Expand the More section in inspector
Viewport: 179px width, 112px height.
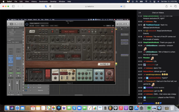coord(8,40)
